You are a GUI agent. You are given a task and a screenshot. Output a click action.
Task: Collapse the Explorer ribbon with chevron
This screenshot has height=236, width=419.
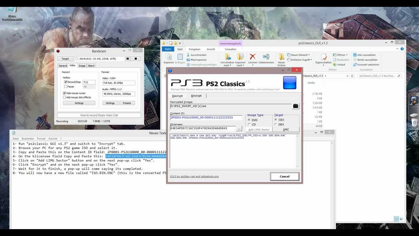pyautogui.click(x=398, y=49)
